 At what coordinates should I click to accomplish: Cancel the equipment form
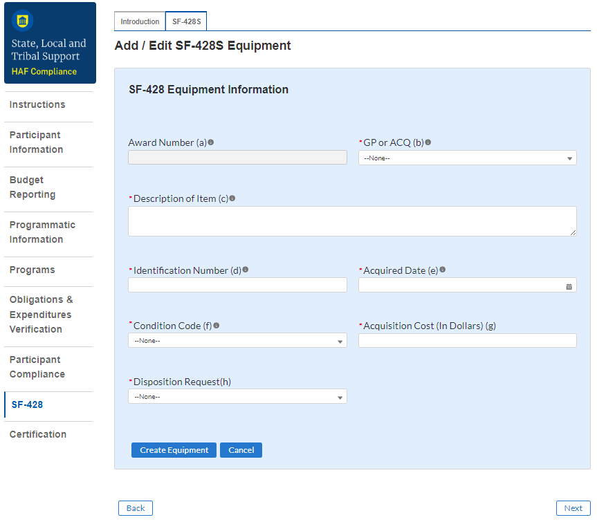click(241, 450)
